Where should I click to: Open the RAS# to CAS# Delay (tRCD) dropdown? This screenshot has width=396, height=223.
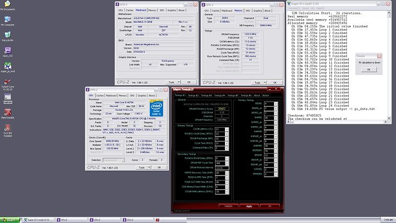click(x=227, y=134)
